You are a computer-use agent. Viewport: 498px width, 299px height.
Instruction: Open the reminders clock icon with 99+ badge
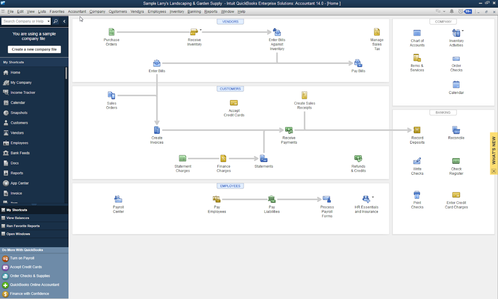click(465, 11)
